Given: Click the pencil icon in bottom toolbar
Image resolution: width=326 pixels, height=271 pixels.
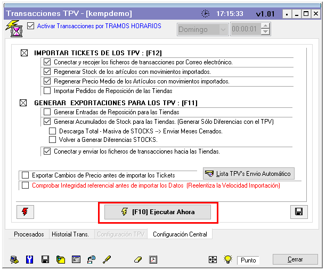Looking at the screenshot, I should [x=107, y=259].
